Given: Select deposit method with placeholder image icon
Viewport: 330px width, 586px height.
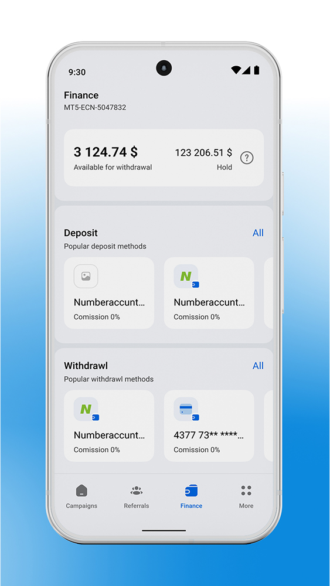Looking at the screenshot, I should click(x=86, y=276).
